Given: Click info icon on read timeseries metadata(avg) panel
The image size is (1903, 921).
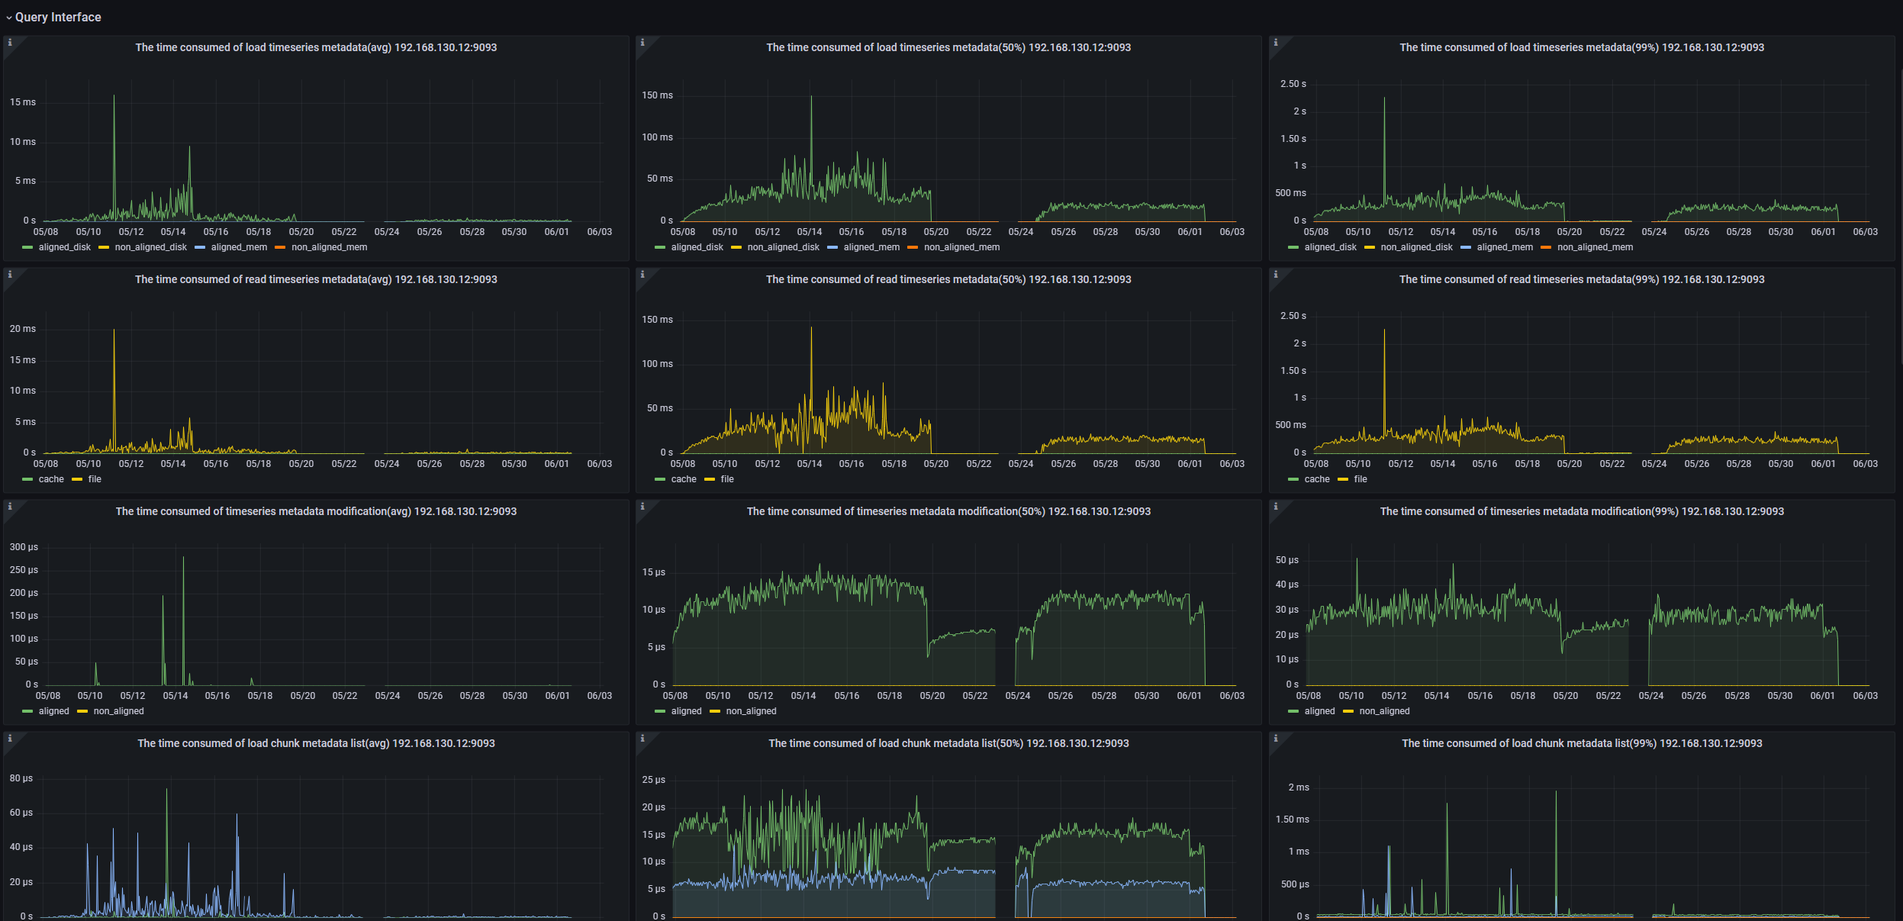Looking at the screenshot, I should pos(10,275).
